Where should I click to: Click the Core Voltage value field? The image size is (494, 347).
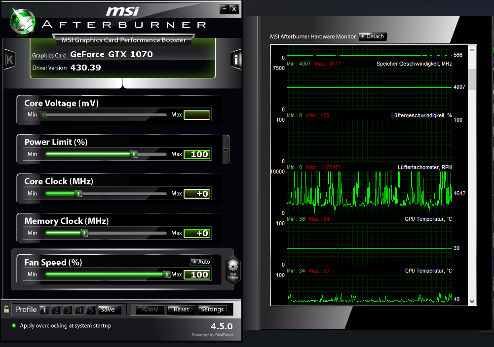[x=197, y=115]
